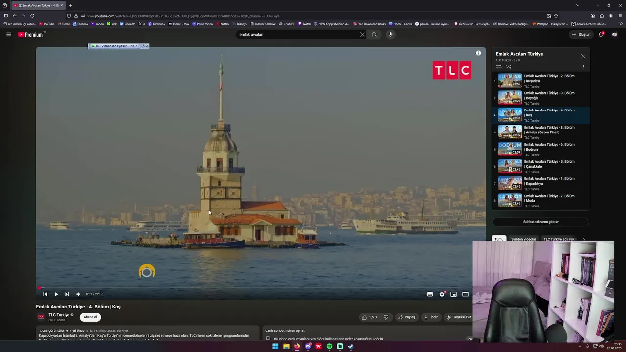Show more filter chips with right arrow
The width and height of the screenshot is (626, 352).
point(583,239)
